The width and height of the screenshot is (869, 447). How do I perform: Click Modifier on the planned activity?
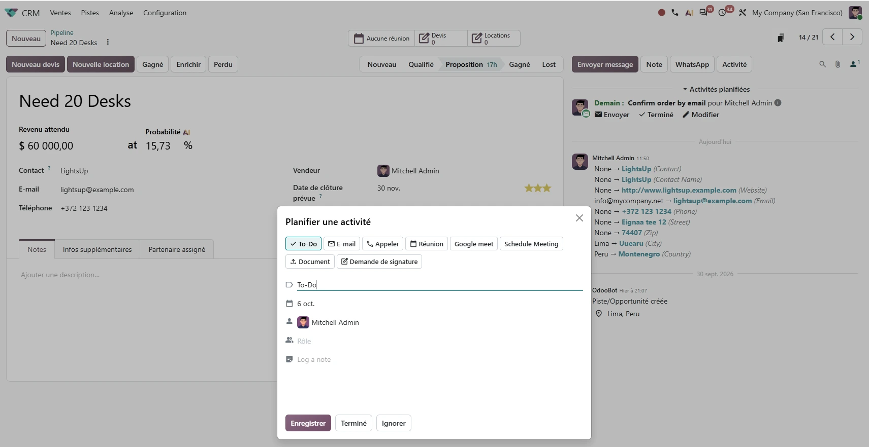click(x=701, y=115)
